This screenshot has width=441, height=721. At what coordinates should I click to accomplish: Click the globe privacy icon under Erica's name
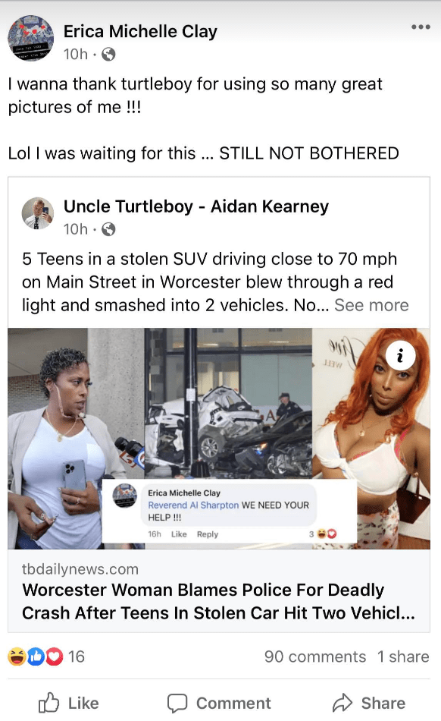tap(108, 54)
